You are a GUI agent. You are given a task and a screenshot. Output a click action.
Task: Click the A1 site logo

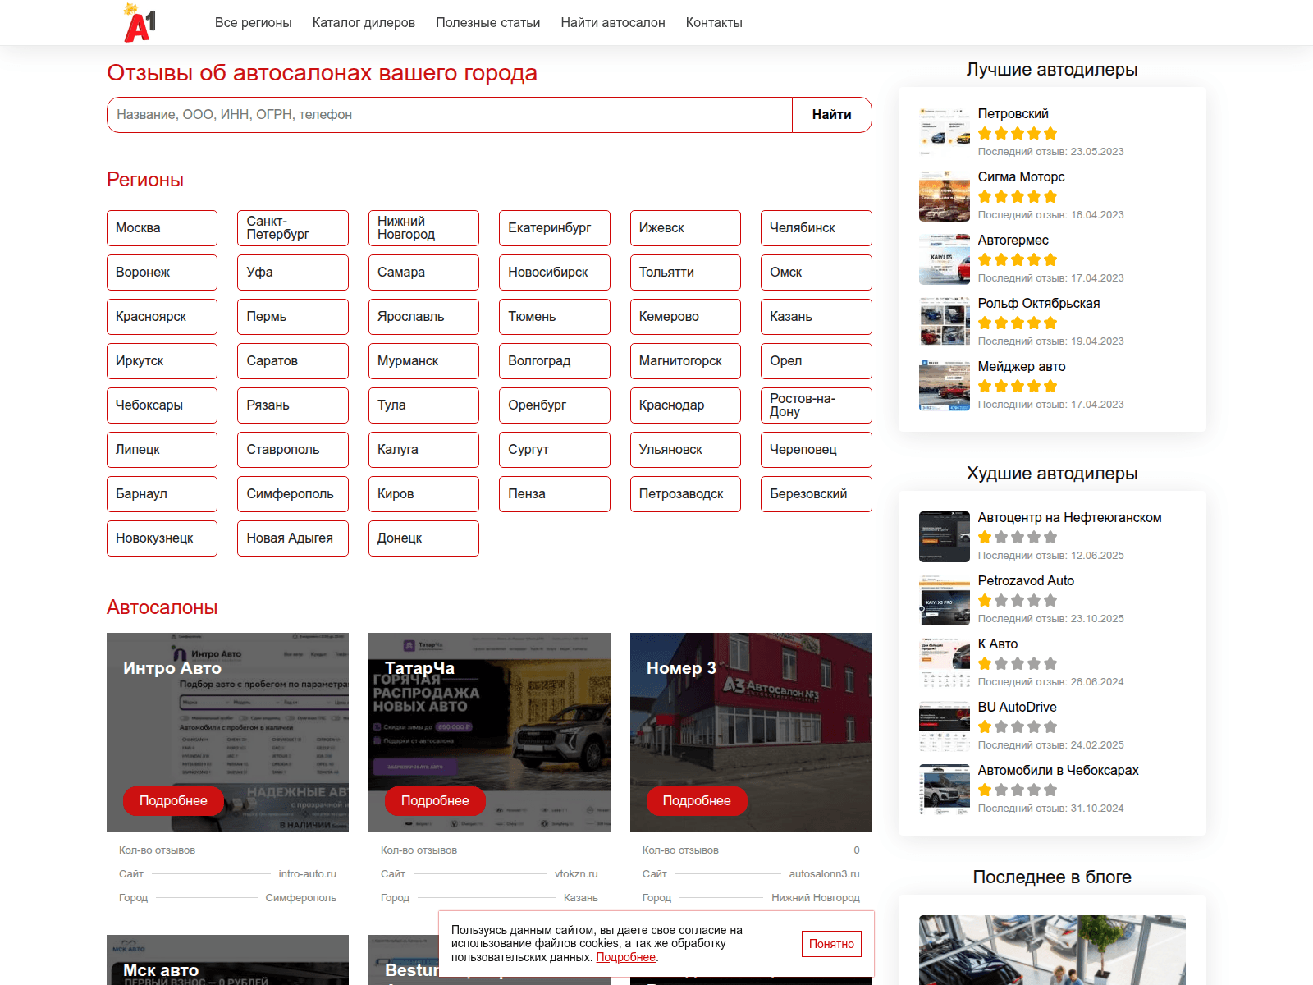(140, 22)
